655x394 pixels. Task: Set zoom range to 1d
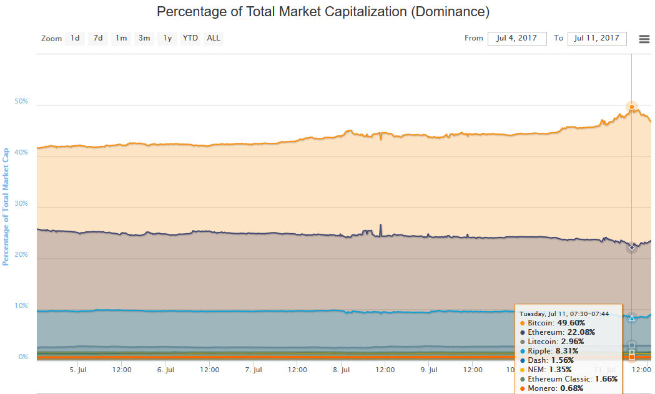tap(75, 38)
